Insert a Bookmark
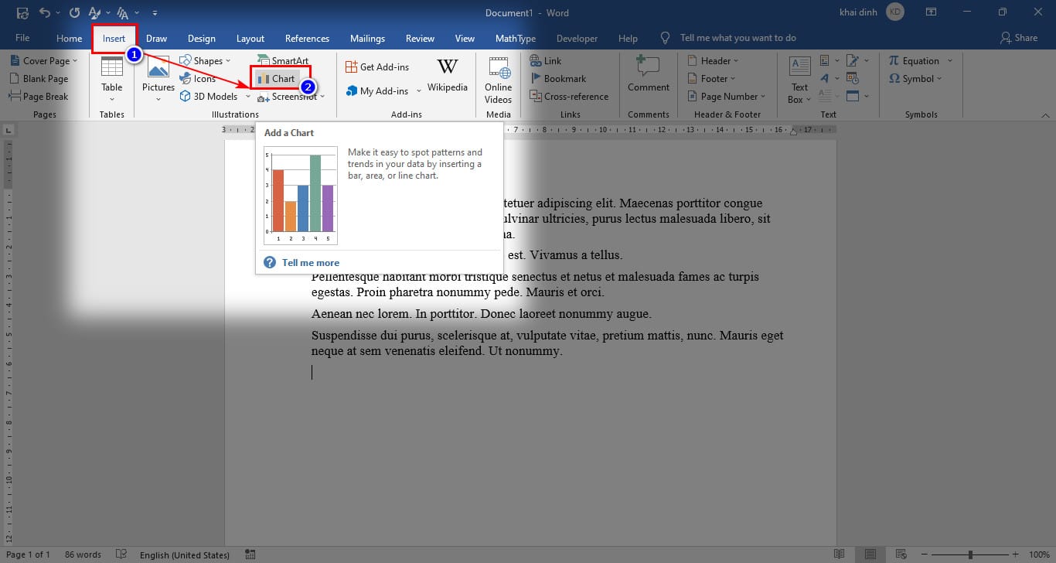The width and height of the screenshot is (1056, 563). [557, 79]
